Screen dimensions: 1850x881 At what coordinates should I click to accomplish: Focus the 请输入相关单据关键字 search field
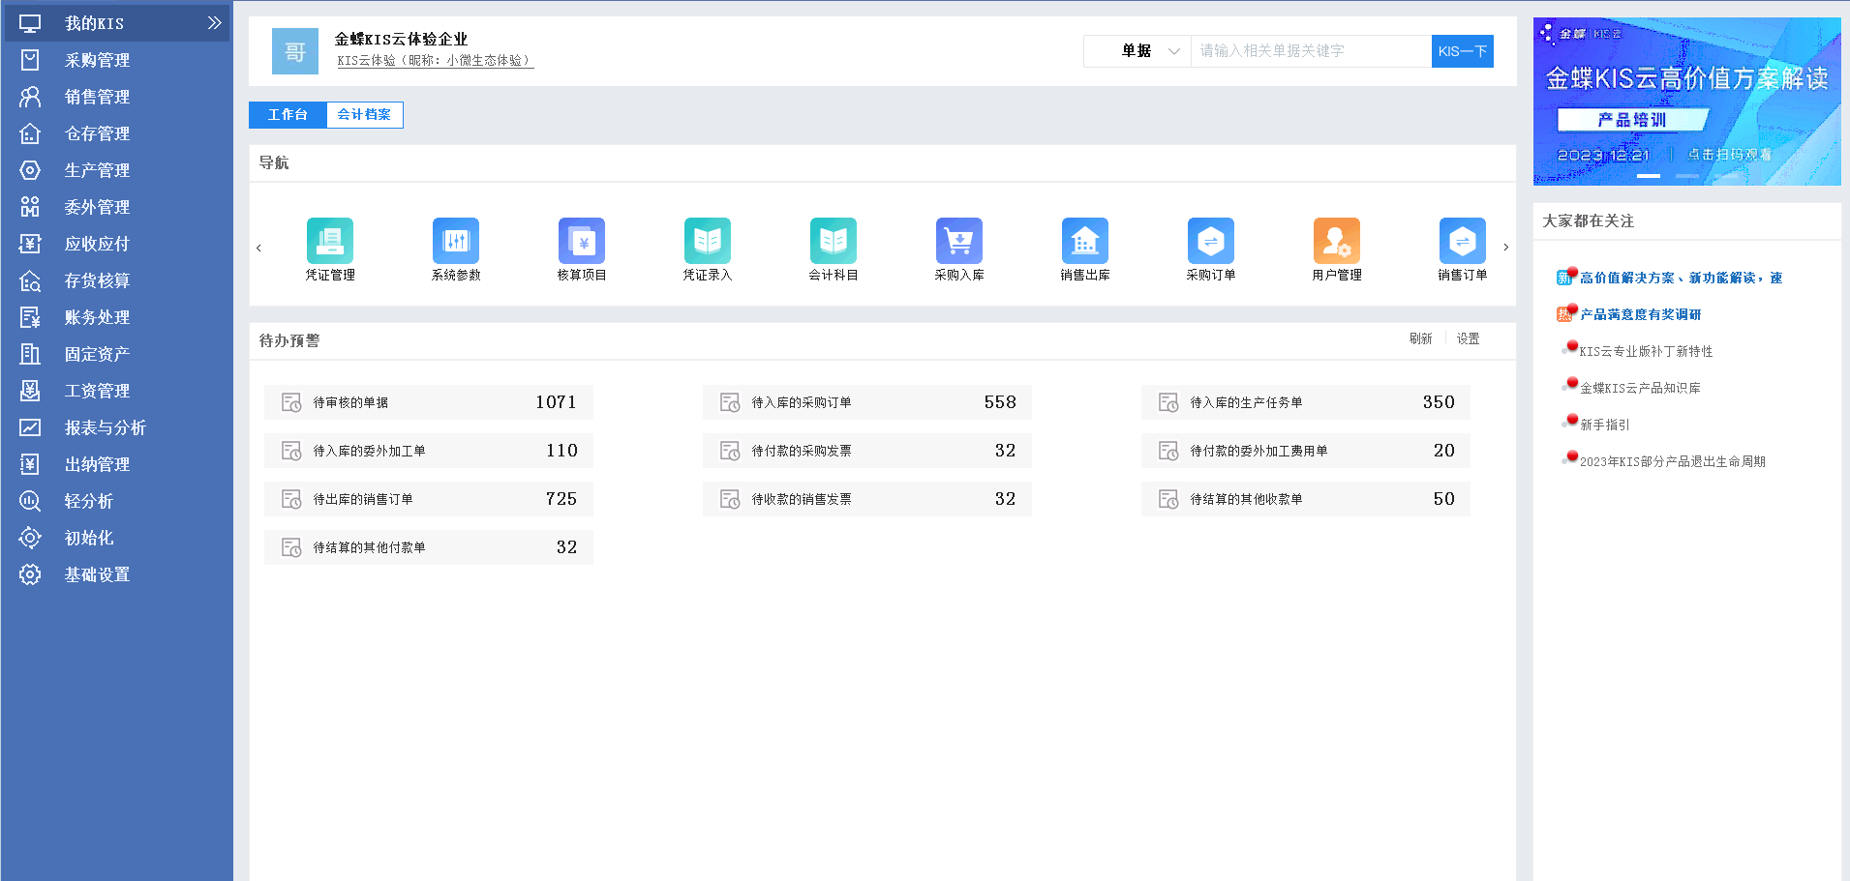(1311, 51)
